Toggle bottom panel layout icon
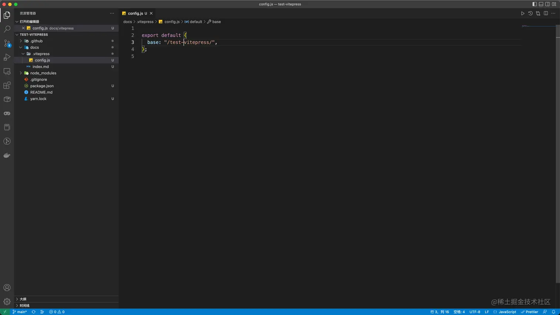This screenshot has width=560, height=315. pyautogui.click(x=541, y=4)
